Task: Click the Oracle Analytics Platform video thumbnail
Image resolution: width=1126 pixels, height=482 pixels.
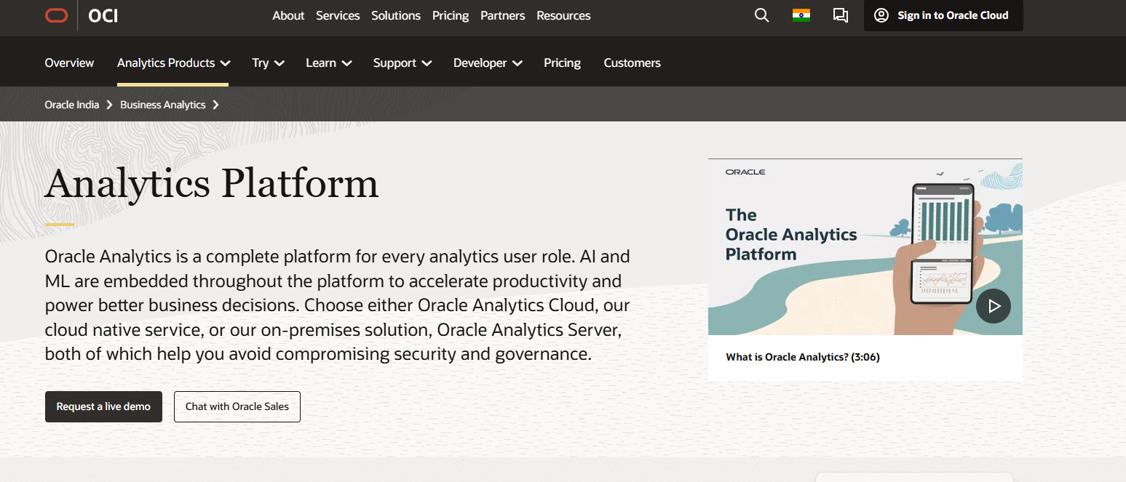Action: (x=865, y=247)
